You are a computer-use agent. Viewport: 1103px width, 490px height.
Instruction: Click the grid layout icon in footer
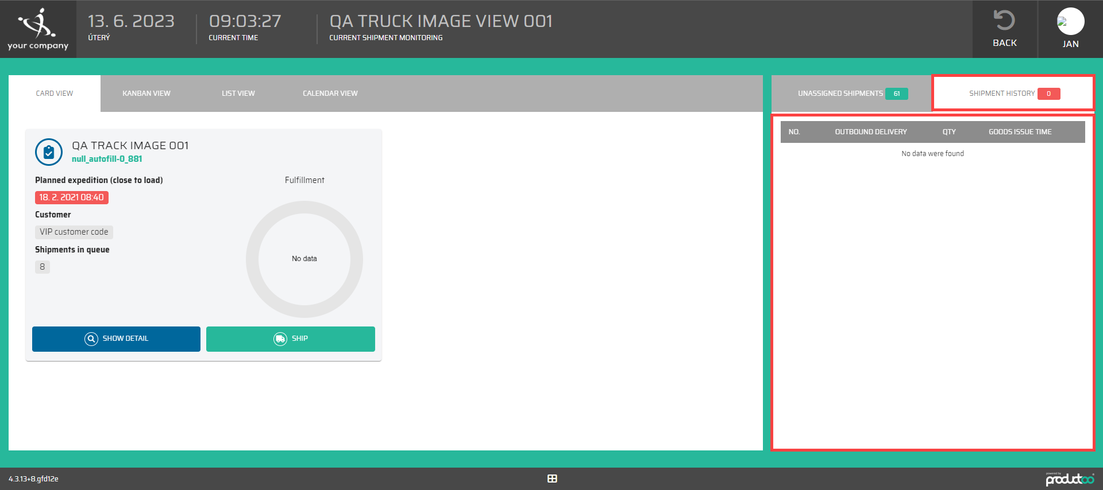pos(552,479)
